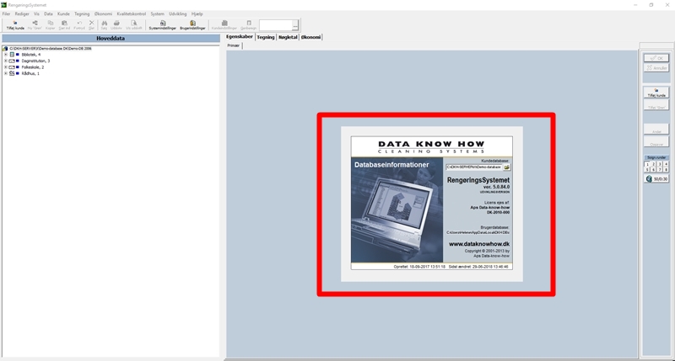Viewport: 675px width, 361px height.
Task: Select Bibliotek, 4 in the tree
Action: click(31, 55)
